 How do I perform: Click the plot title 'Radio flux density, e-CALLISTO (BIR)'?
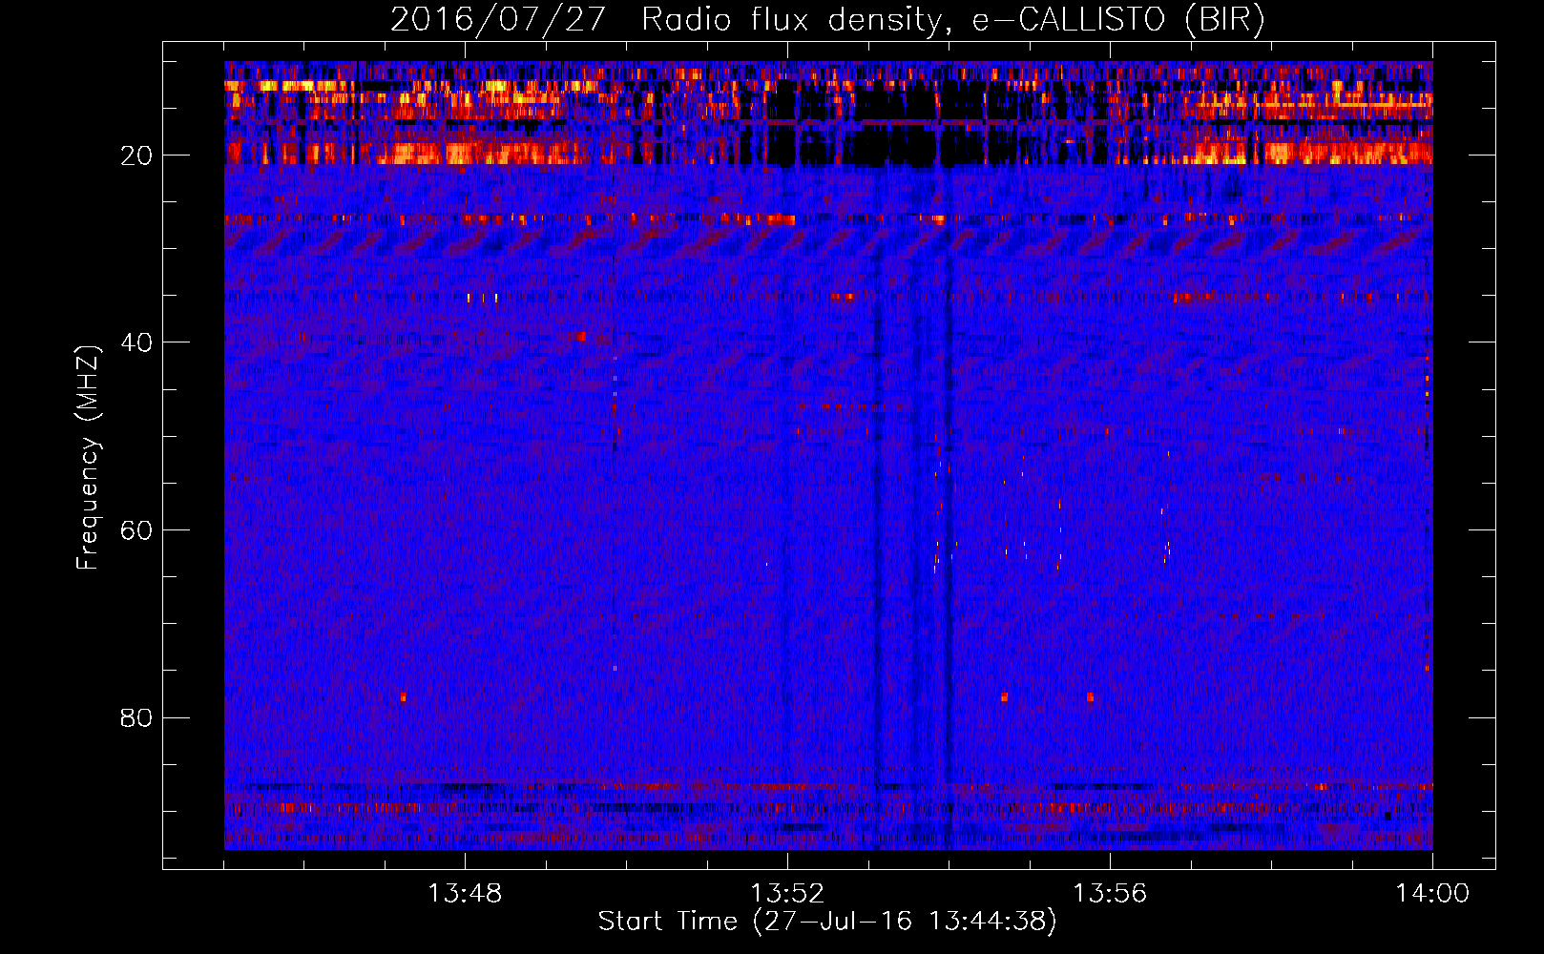click(953, 19)
